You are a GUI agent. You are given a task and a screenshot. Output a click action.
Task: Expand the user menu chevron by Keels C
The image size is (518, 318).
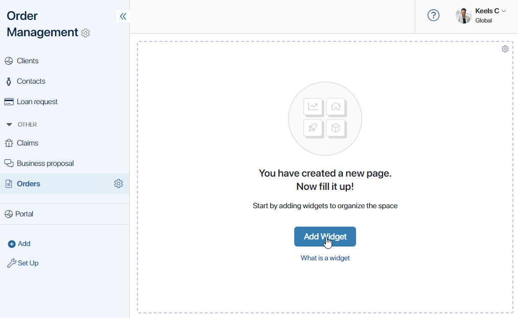point(504,11)
